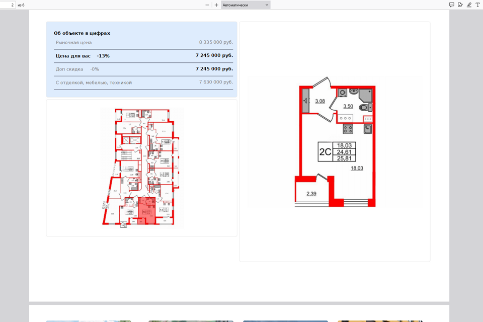Screen dimensions: 483x322
Task: Open the comment annotation tool
Action: point(451,5)
